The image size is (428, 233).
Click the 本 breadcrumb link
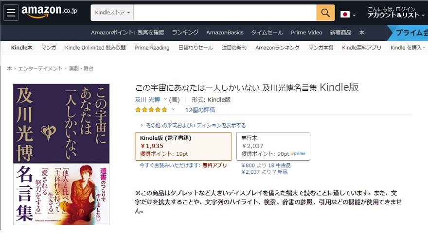[x=9, y=68]
